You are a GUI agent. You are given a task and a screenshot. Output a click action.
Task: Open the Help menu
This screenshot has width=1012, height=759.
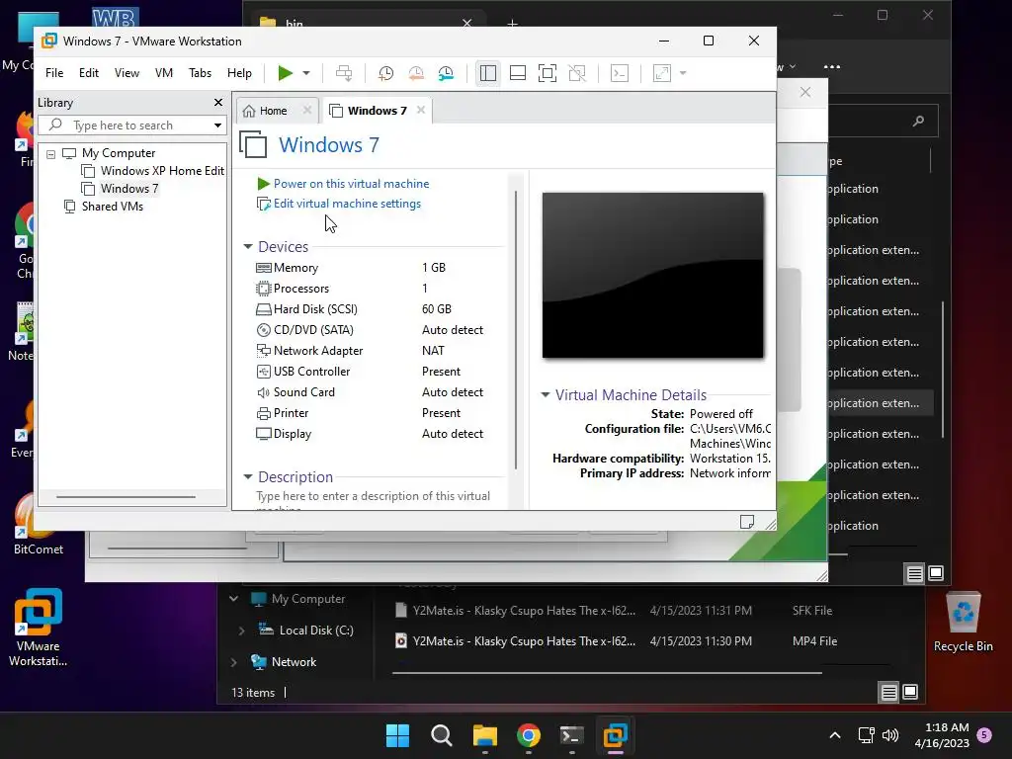point(239,73)
